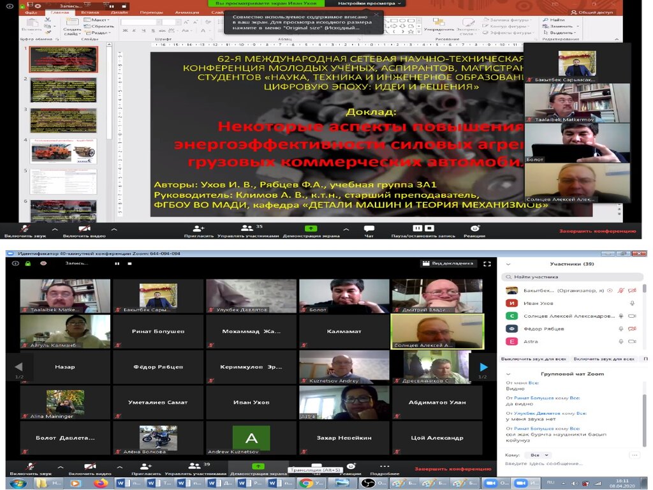The width and height of the screenshot is (653, 490).
Task: Toggle Фёдор Рябцев's camera in participants list
Action: coord(632,329)
